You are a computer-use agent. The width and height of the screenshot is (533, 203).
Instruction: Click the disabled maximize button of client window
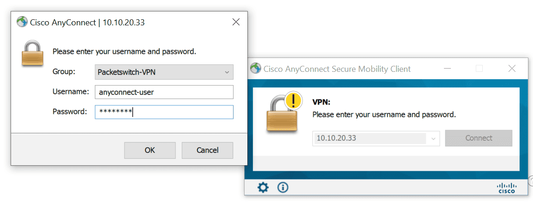[x=479, y=69]
